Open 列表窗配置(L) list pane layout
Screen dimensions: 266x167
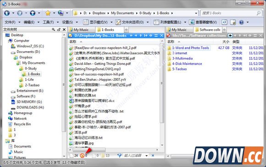[x=167, y=22]
